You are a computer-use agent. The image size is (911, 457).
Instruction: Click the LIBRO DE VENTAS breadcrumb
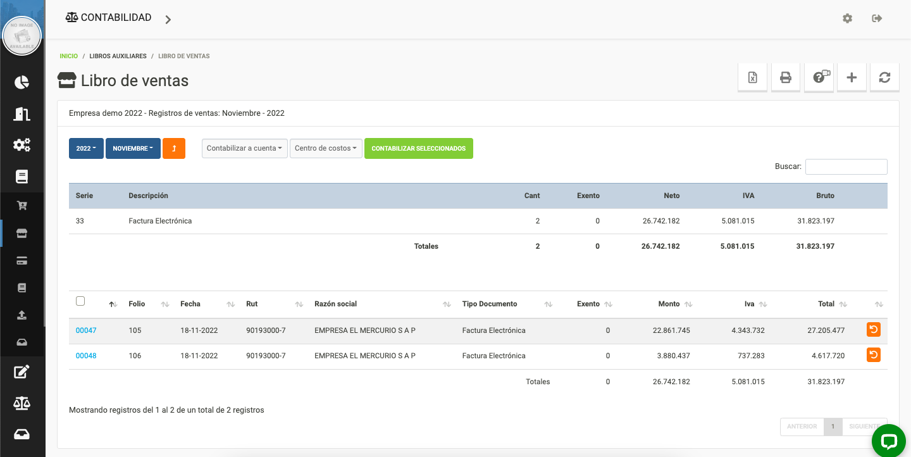pyautogui.click(x=184, y=56)
